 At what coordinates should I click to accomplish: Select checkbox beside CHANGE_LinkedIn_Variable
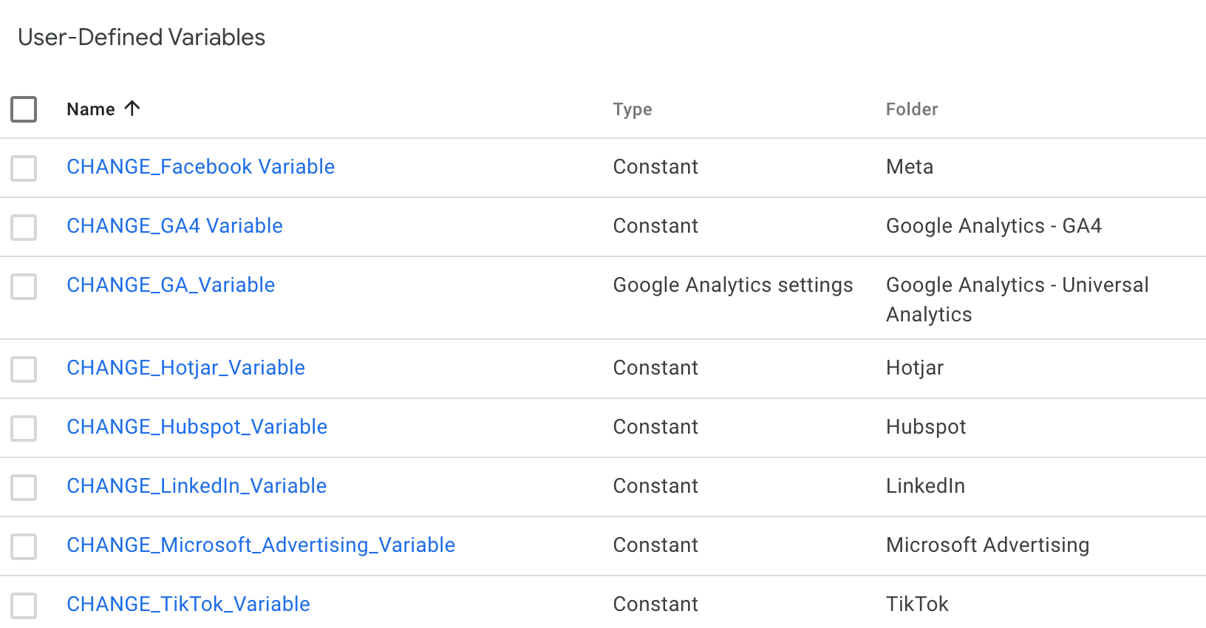pos(24,487)
